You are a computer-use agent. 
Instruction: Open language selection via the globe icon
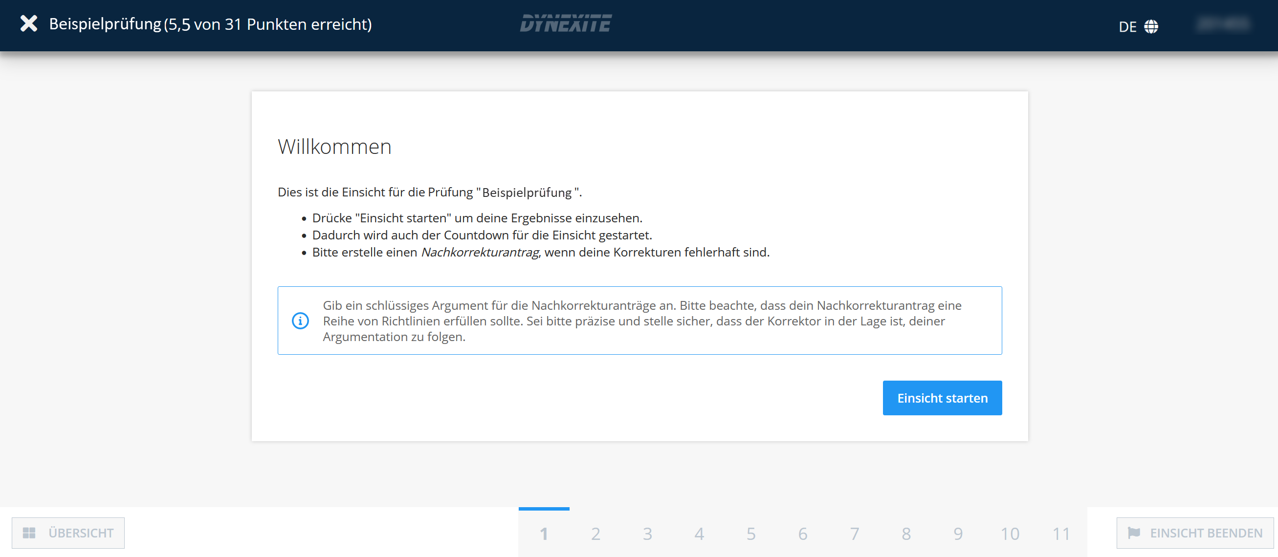1151,26
